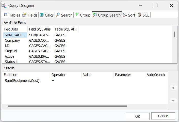
Task: Click the Sort tab A-Z icon
Action: click(x=125, y=15)
